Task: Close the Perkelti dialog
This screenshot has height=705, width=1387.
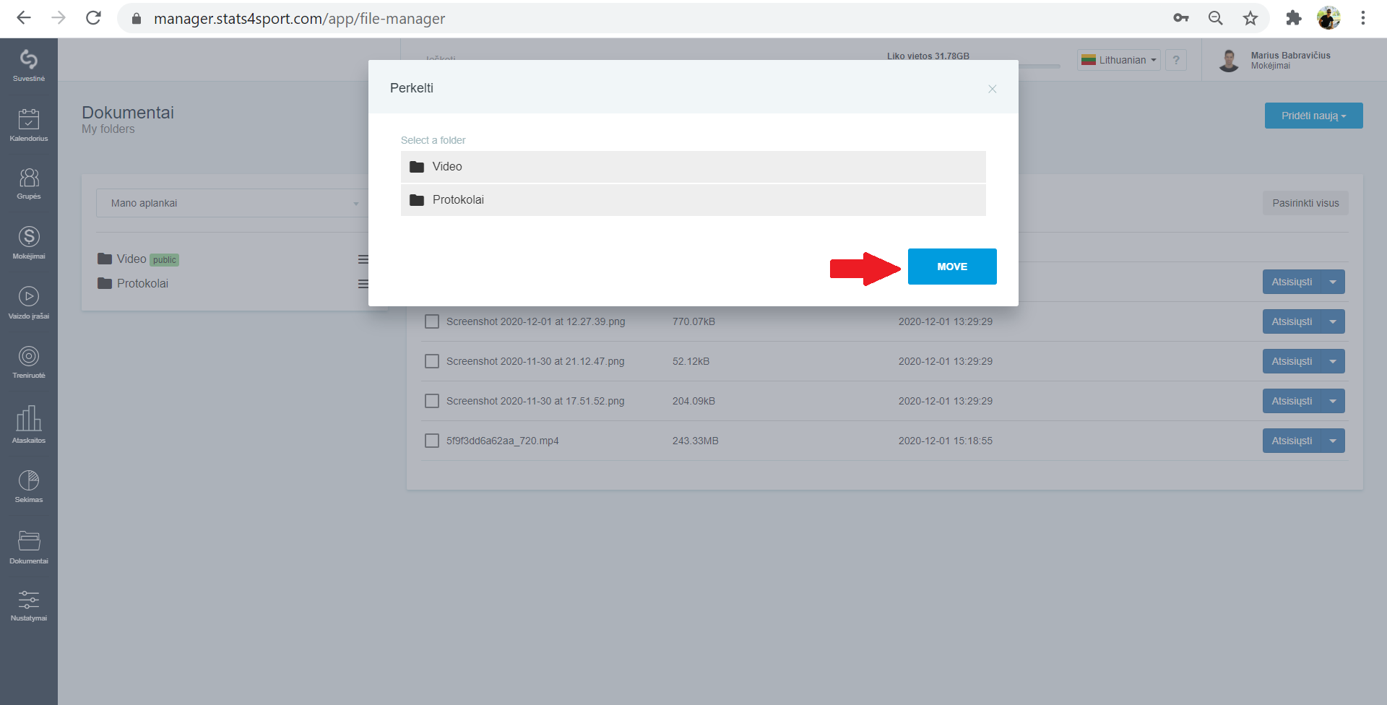Action: coord(993,89)
